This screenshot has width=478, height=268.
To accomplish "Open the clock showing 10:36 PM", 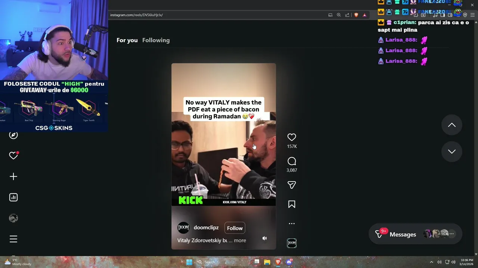I will point(467,262).
